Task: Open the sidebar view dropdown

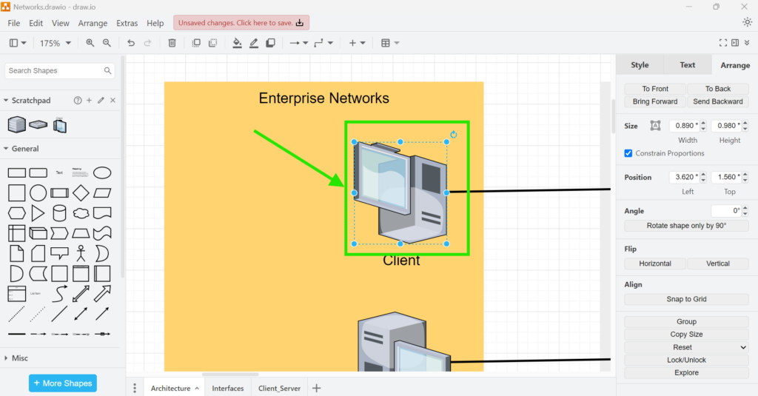Action: point(18,43)
